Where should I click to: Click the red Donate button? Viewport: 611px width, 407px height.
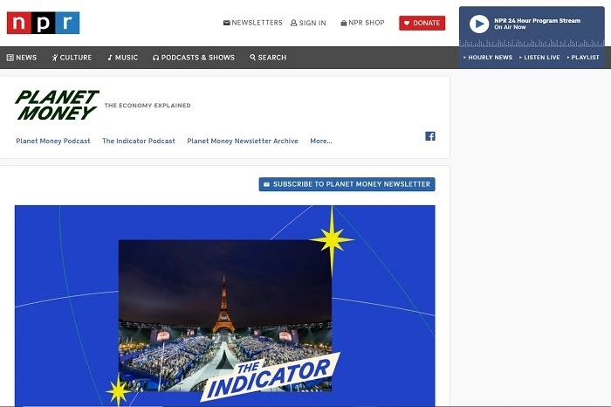[422, 23]
